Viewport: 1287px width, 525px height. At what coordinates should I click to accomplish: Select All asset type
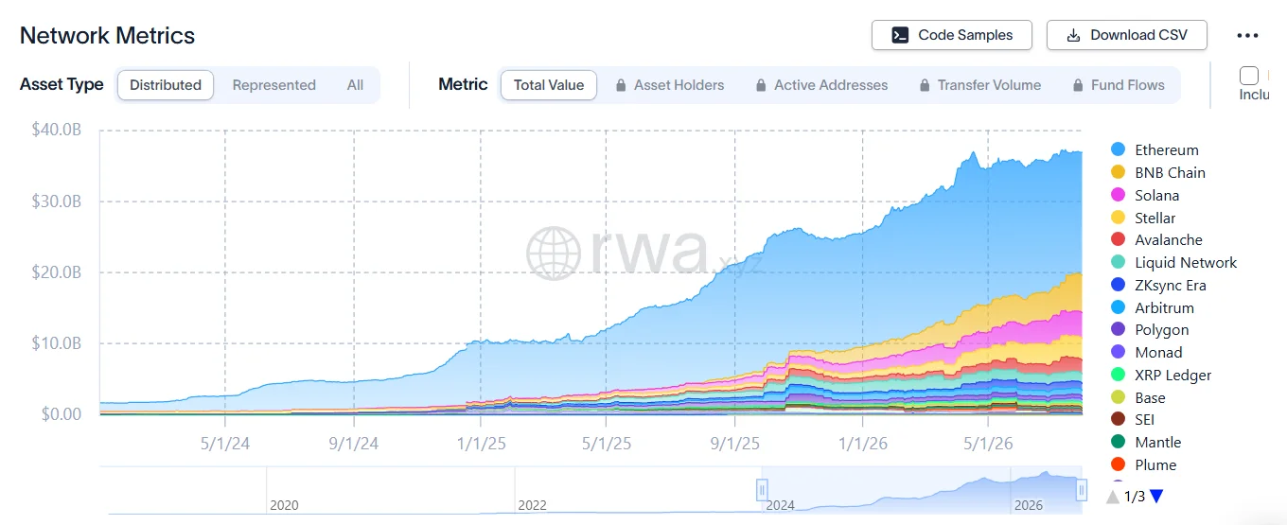(355, 85)
